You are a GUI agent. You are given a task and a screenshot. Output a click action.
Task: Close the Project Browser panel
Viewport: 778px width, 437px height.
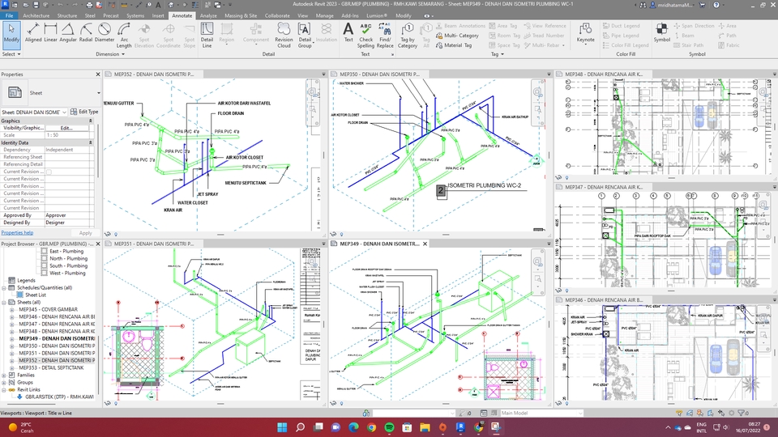[98, 244]
